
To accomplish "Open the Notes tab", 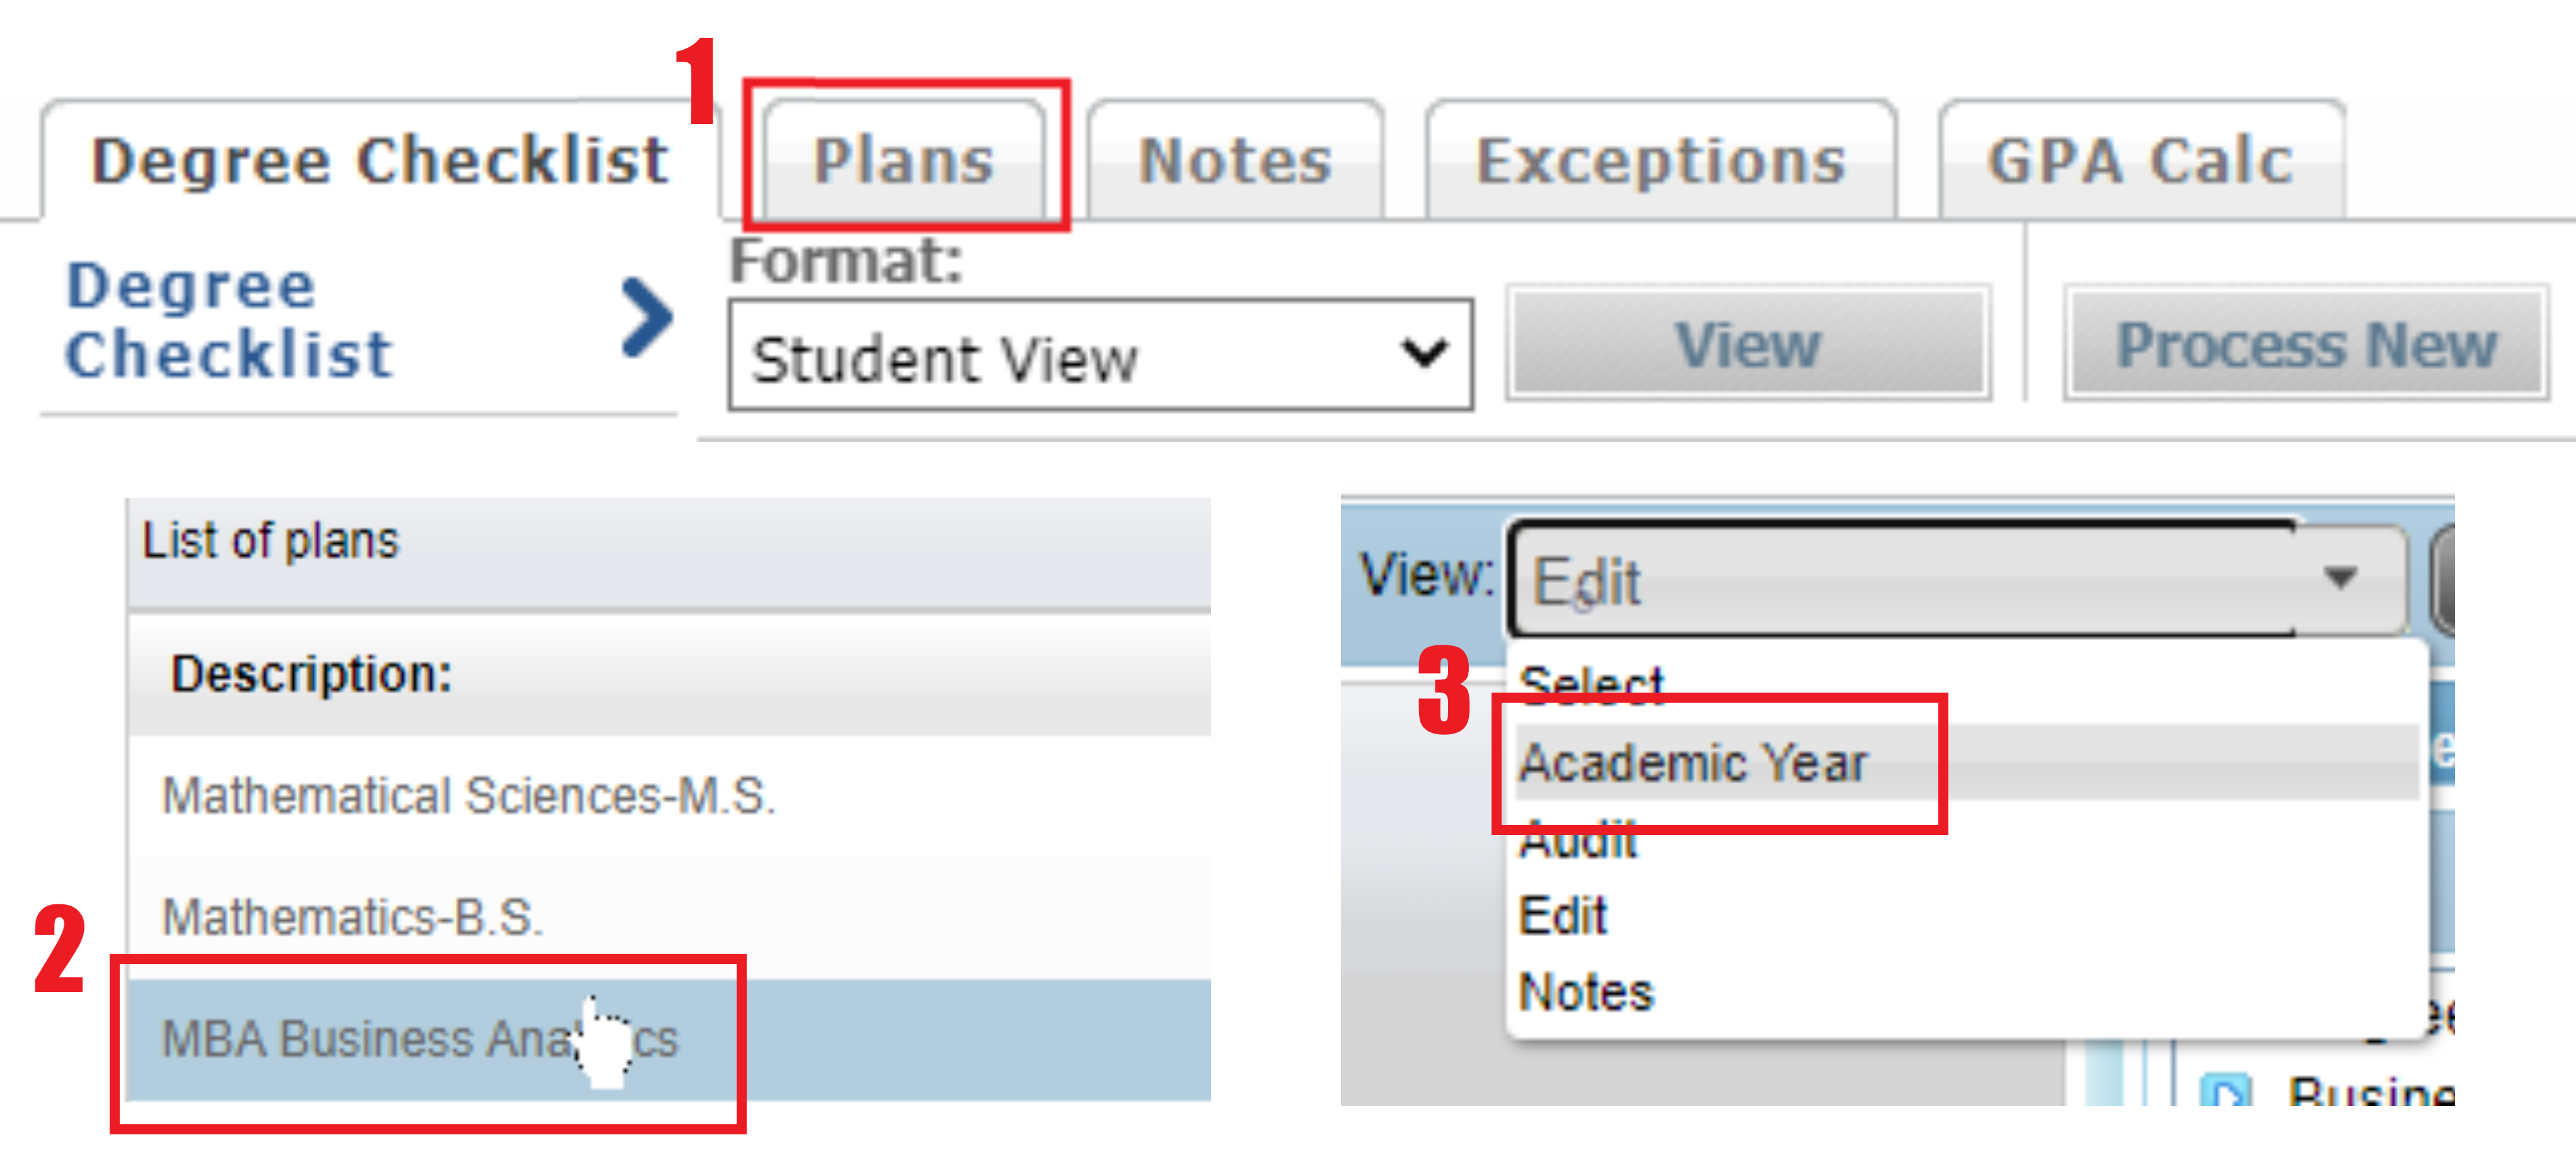I will coord(1235,161).
